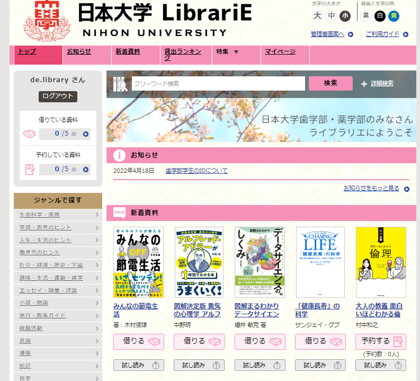The height and width of the screenshot is (381, 420).
Task: Borrow 「健康長寿」の科学 with 借りる
Action: pos(320,342)
